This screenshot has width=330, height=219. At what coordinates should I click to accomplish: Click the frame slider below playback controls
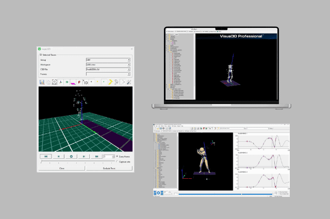(77, 162)
